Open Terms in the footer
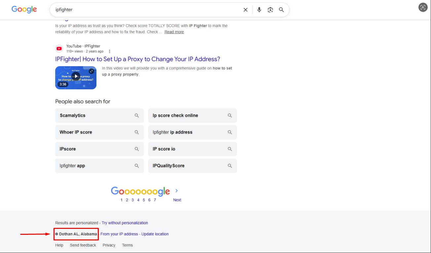This screenshot has width=431, height=253. click(x=127, y=245)
